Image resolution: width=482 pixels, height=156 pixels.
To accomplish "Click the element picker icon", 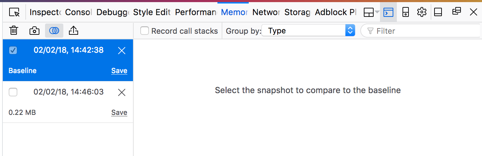I will pos(14,13).
